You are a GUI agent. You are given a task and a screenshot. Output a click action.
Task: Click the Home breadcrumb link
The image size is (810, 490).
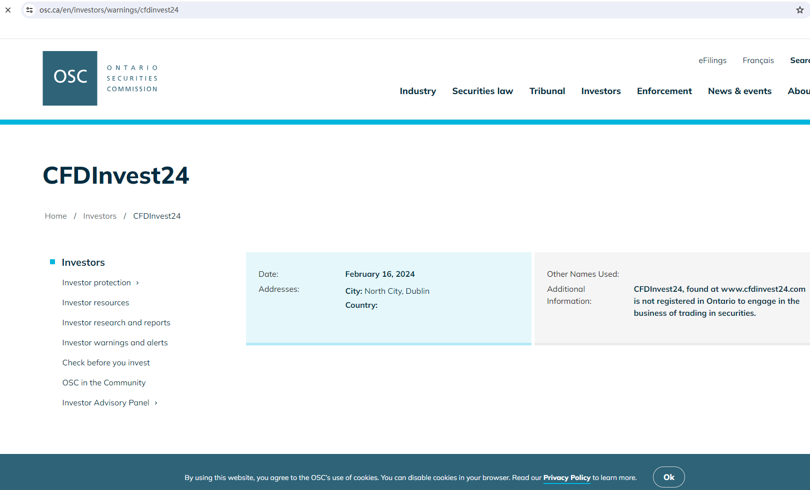coord(55,216)
